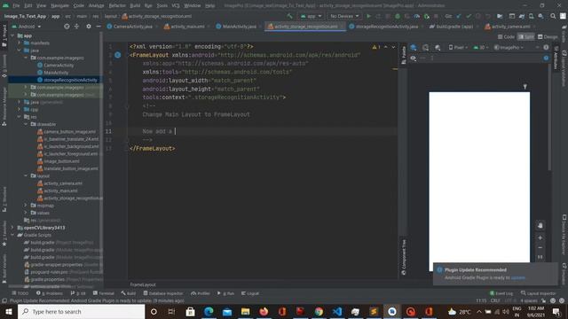Click the design surface layers icon in preview toolbar
Image resolution: width=568 pixels, height=319 pixels.
click(414, 47)
